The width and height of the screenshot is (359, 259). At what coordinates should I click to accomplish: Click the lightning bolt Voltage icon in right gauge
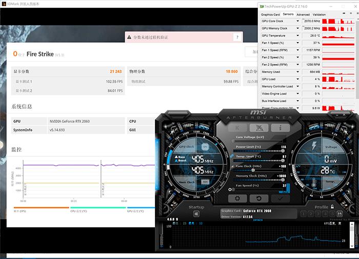[x=314, y=145]
